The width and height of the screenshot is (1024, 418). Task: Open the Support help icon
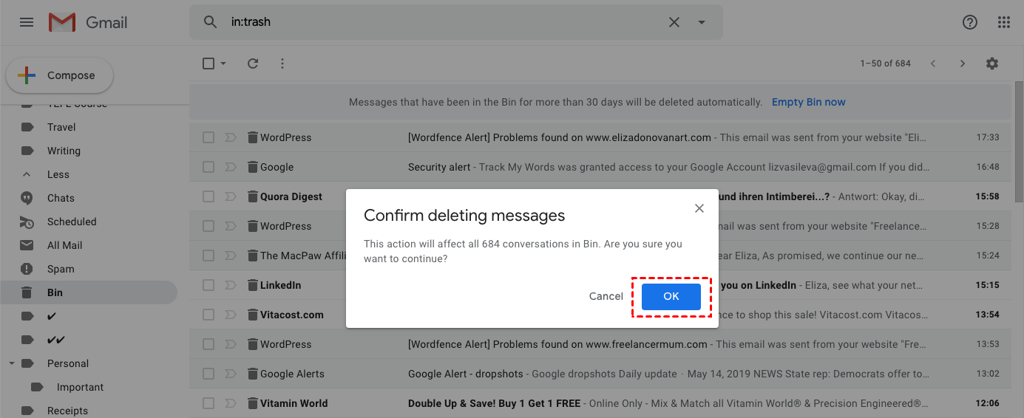click(x=970, y=22)
